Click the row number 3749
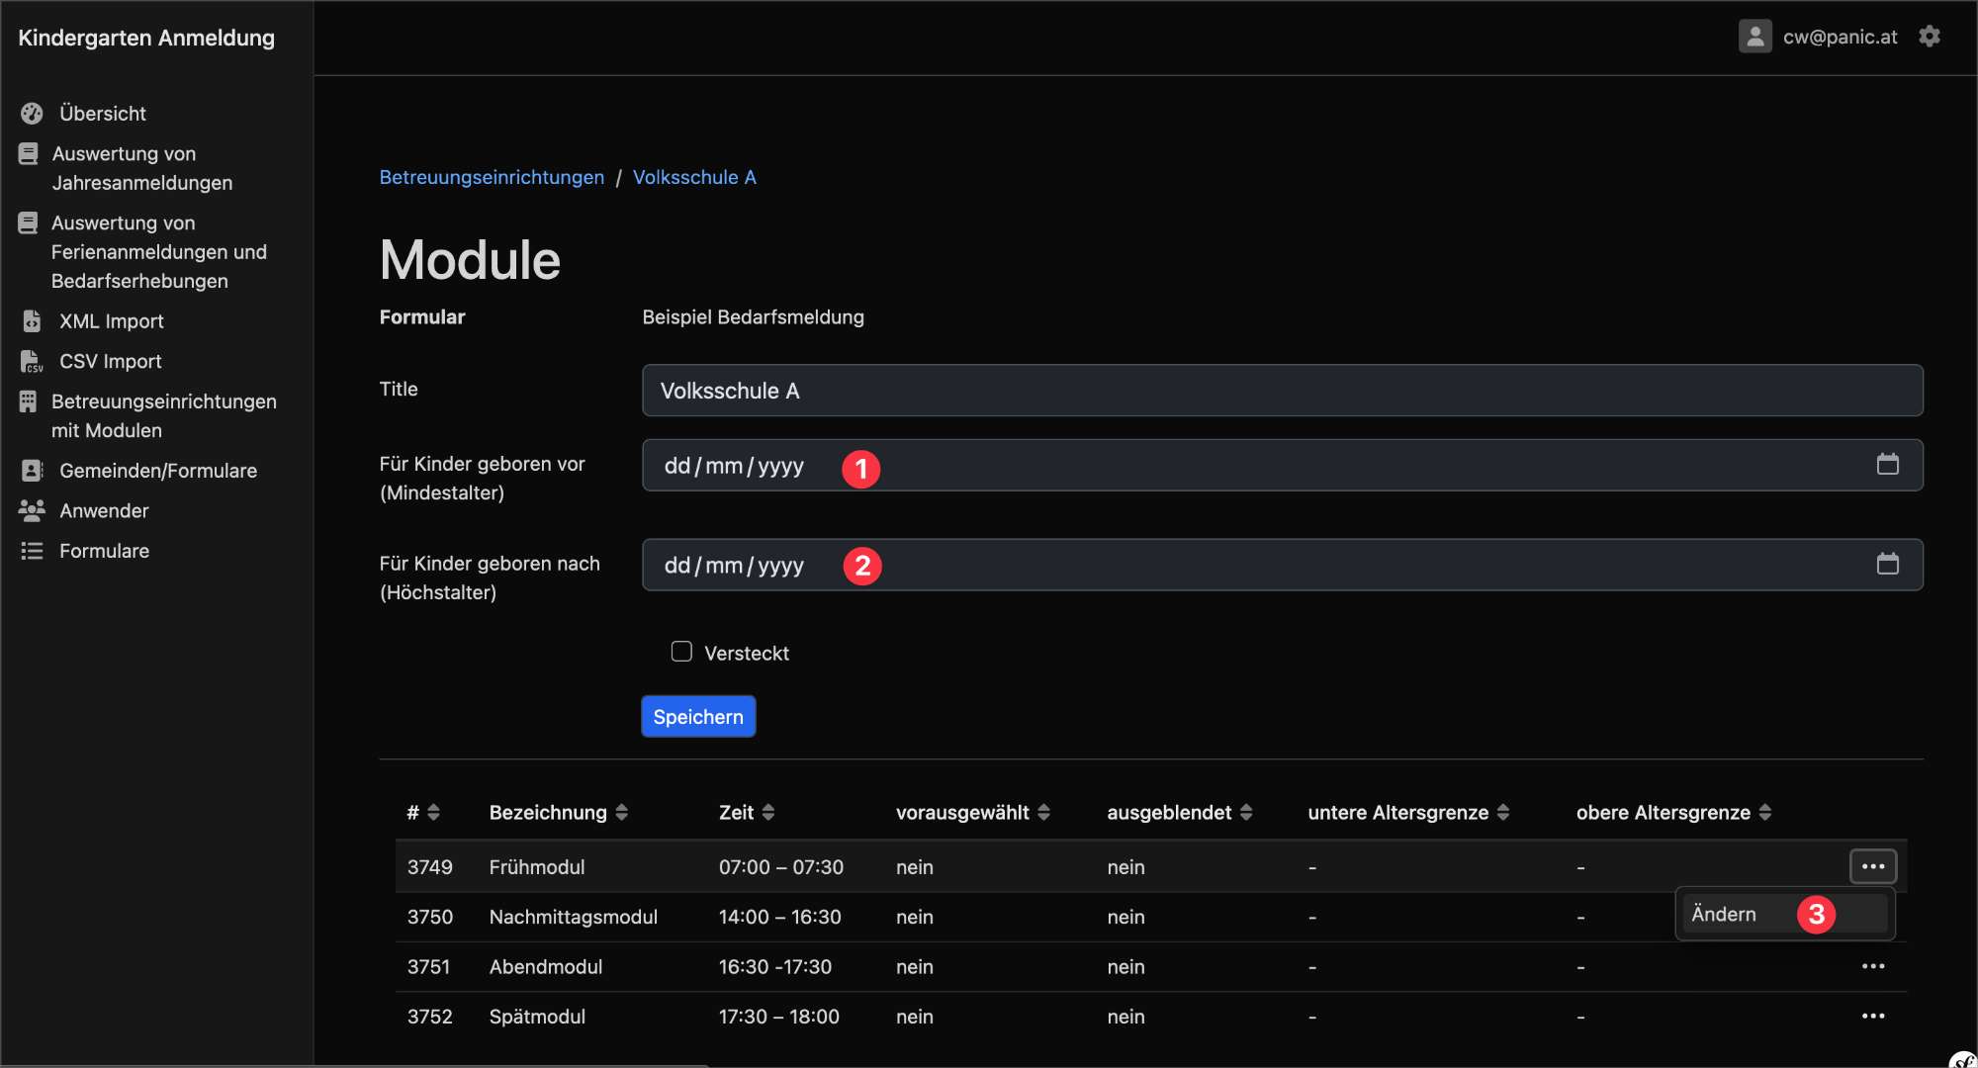Screen dimensions: 1978x1068 (x=430, y=867)
